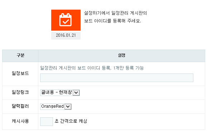Click the 일정링크 row label

(20, 92)
